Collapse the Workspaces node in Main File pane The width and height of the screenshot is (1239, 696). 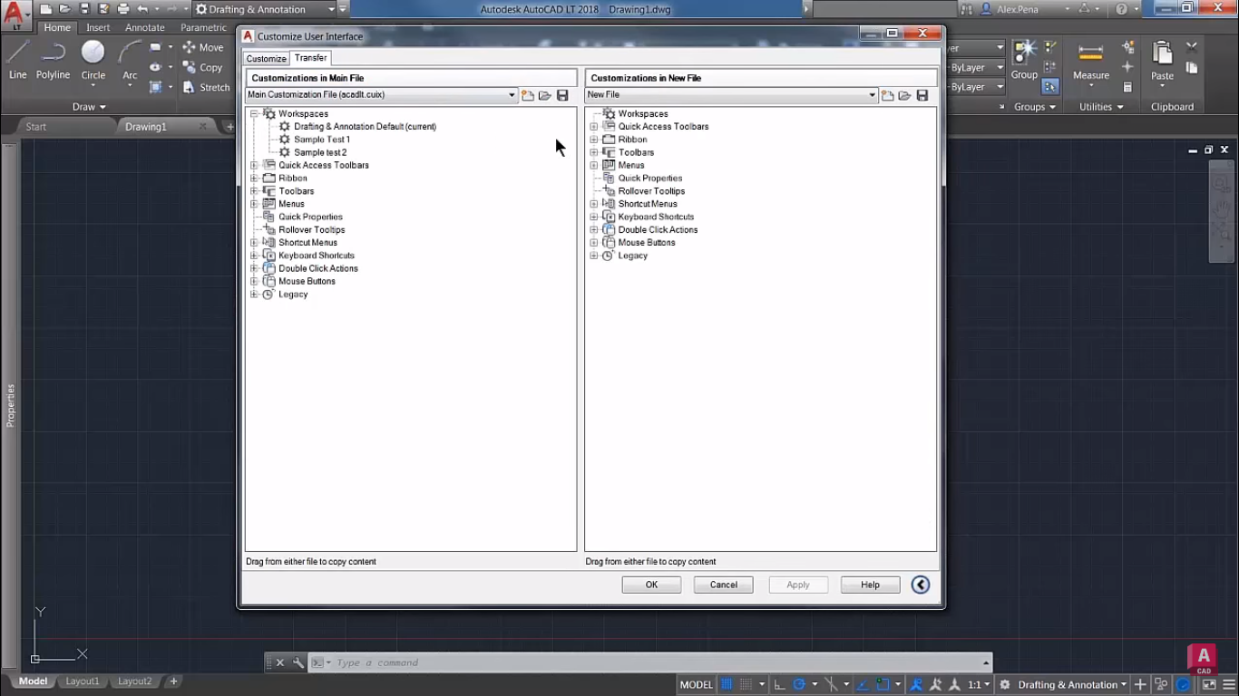coord(255,113)
